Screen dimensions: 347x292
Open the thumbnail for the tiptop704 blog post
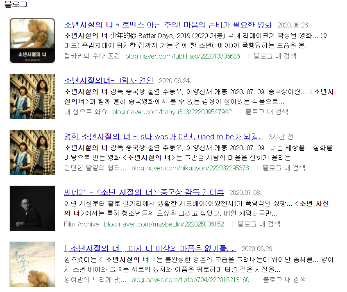coord(32,264)
